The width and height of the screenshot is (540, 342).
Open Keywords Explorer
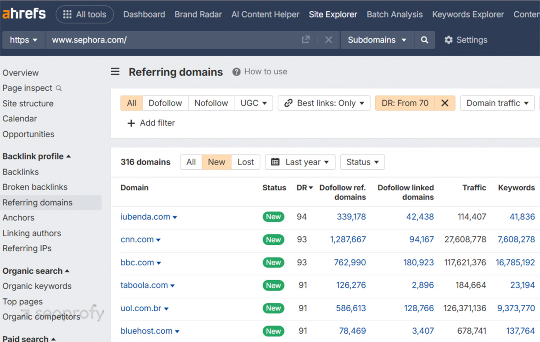[x=467, y=14]
